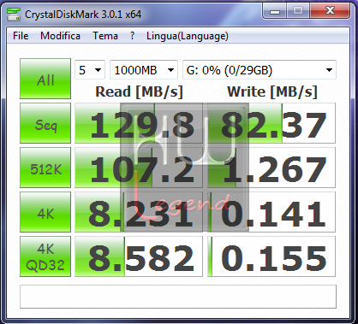Start the Seq benchmark
The width and height of the screenshot is (358, 324).
[45, 123]
